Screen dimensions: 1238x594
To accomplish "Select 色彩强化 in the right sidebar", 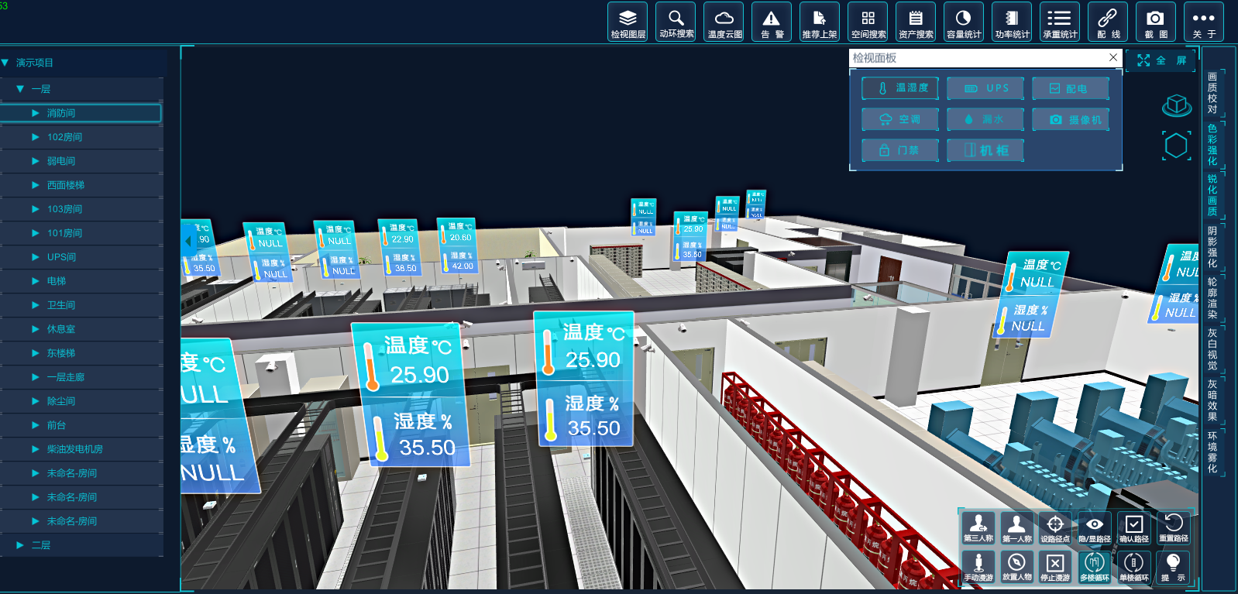I will click(x=1212, y=145).
